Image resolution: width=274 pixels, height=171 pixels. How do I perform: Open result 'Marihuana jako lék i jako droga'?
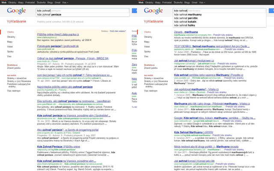pyautogui.click(x=212, y=103)
